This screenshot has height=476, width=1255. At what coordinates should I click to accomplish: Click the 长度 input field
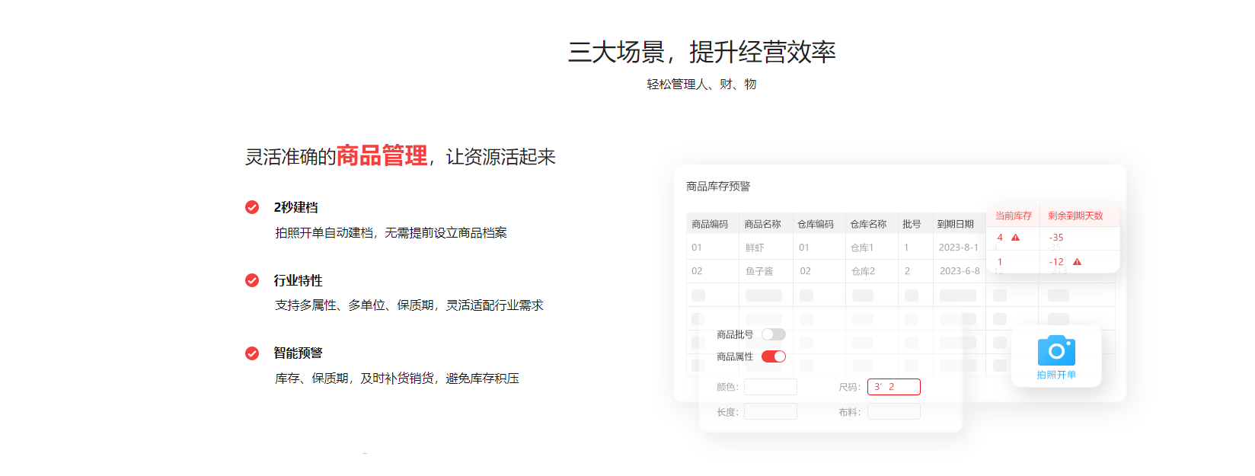coord(770,412)
